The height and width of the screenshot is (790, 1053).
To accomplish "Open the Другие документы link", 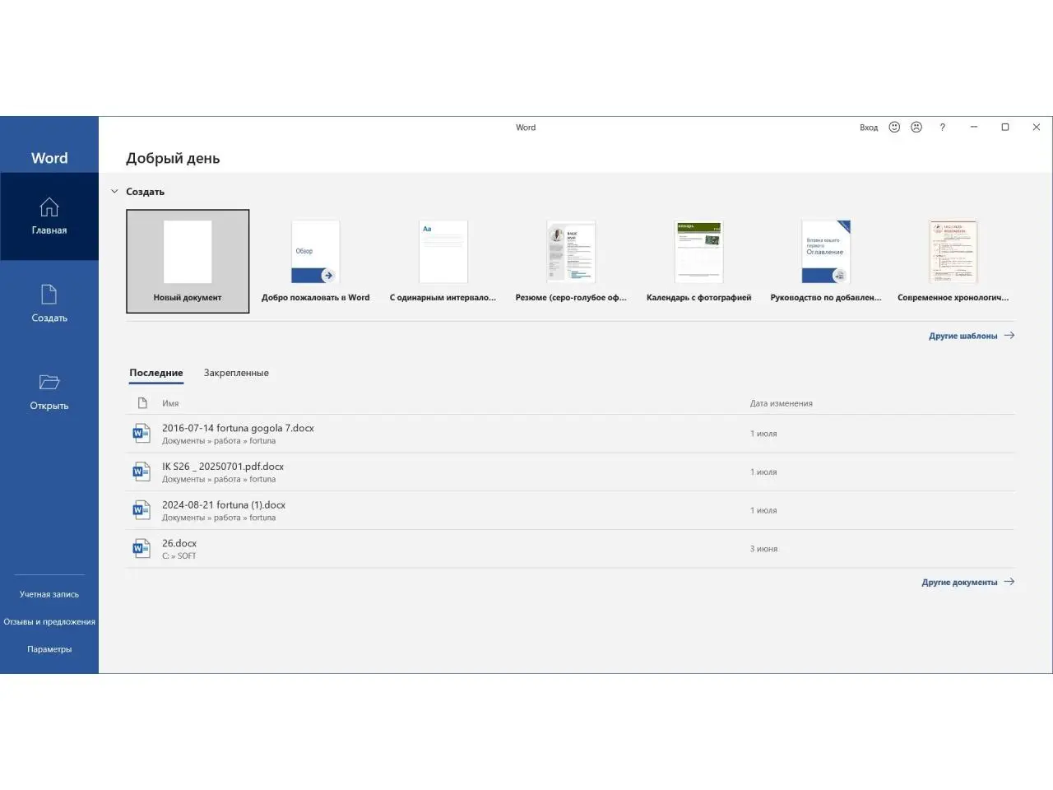I will [968, 582].
